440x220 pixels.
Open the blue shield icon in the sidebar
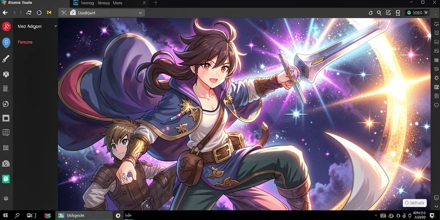coord(6,43)
